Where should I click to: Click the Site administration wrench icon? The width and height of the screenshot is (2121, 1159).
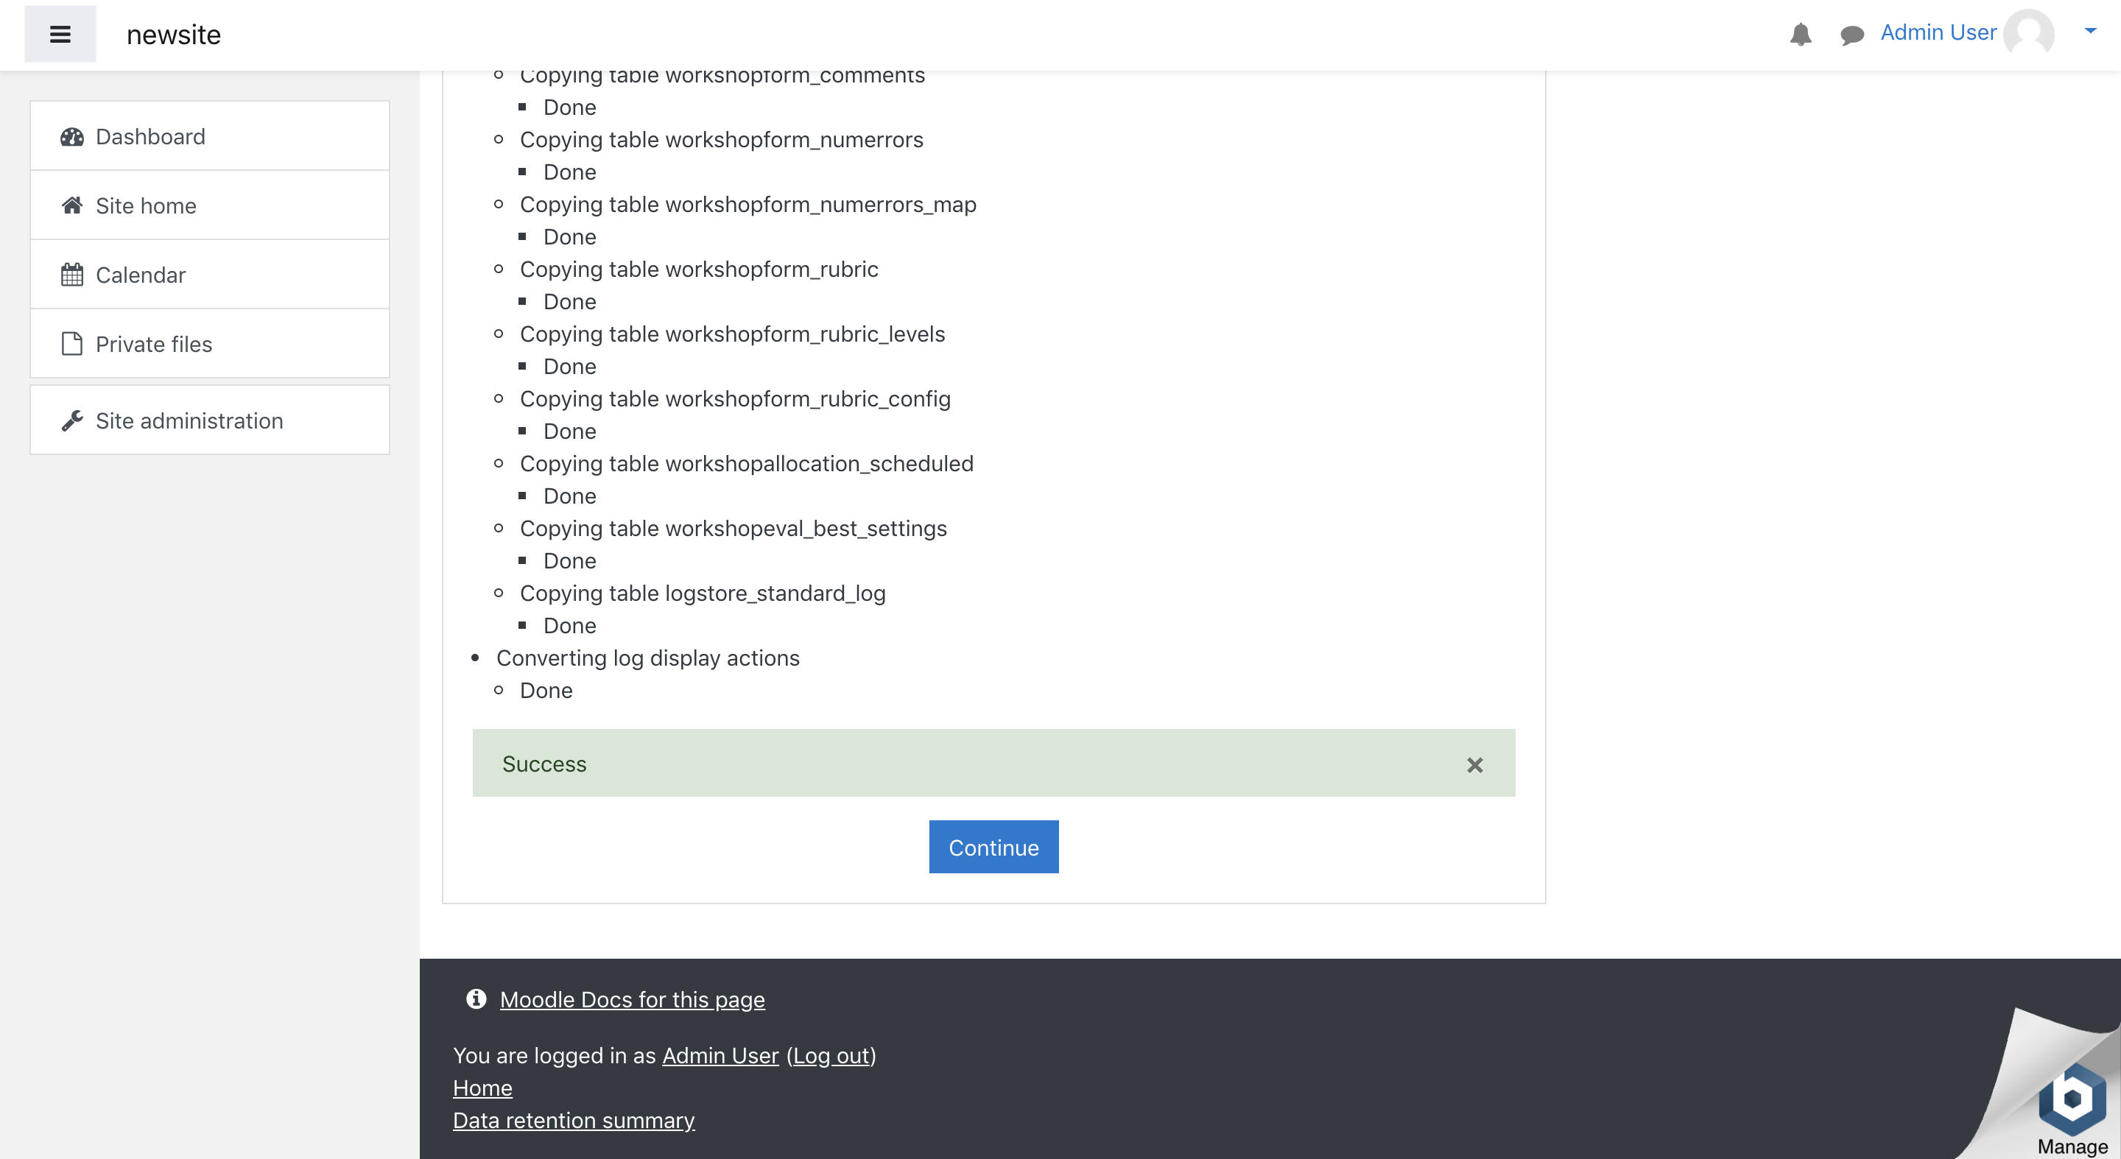click(x=72, y=420)
